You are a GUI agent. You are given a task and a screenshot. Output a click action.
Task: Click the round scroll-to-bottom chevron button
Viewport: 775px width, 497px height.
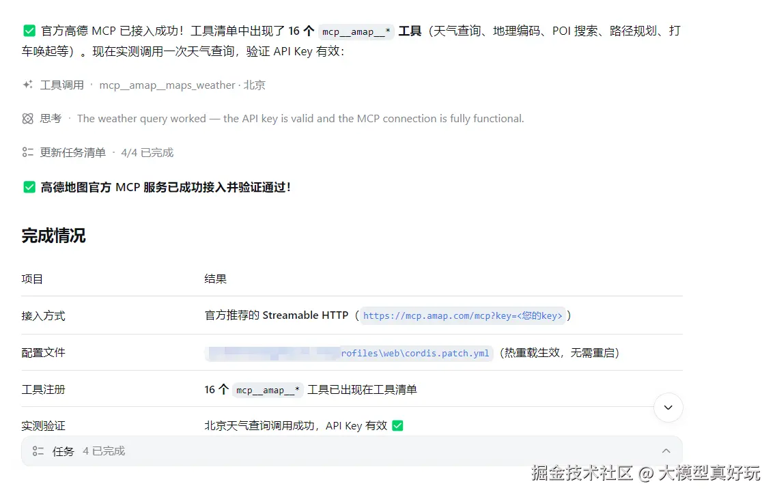(668, 408)
